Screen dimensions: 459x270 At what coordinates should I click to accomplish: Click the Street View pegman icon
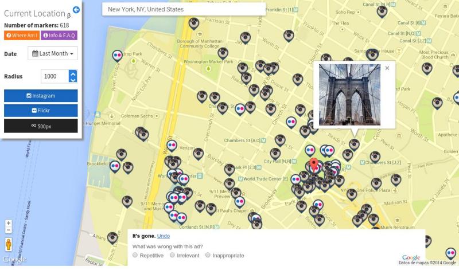[9, 245]
